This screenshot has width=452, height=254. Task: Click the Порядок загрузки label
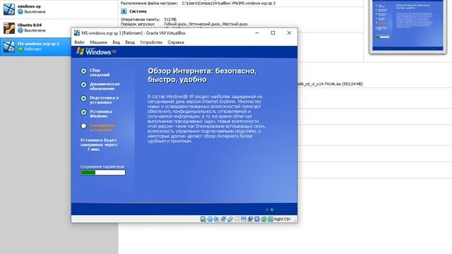pos(138,24)
